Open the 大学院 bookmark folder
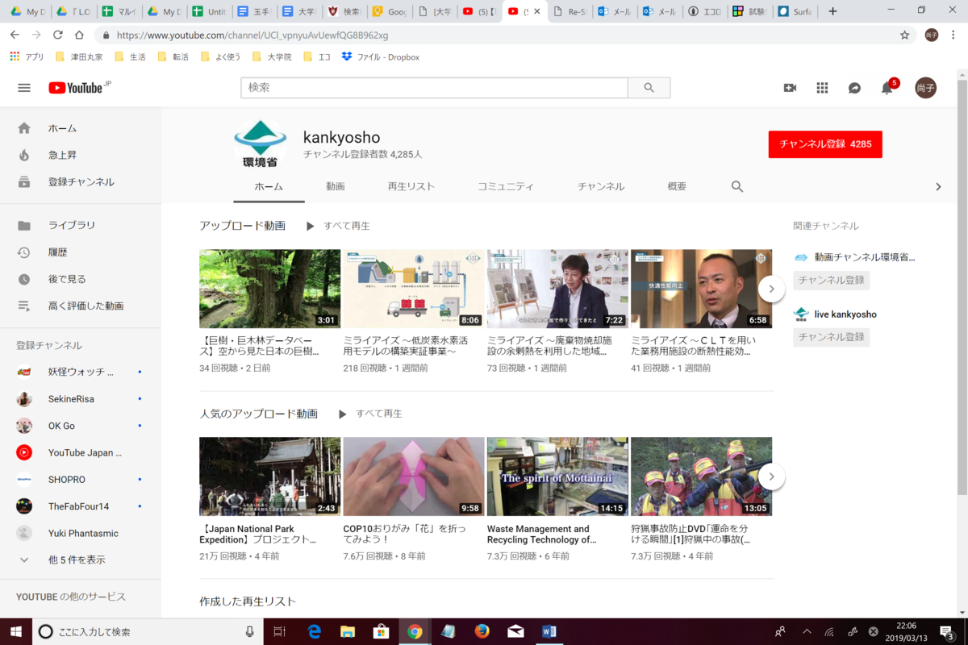 point(272,57)
